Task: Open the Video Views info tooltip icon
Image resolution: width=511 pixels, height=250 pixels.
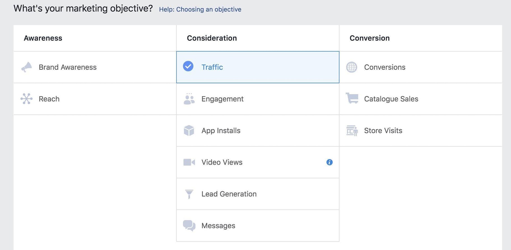Action: (329, 162)
